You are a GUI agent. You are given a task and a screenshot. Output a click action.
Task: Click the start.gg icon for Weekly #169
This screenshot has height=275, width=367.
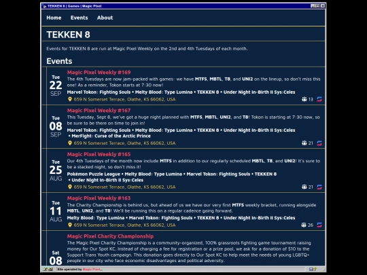coord(319,99)
